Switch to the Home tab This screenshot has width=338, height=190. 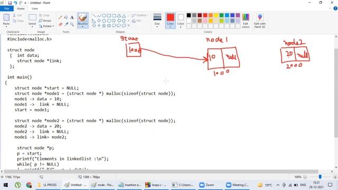(x=21, y=8)
